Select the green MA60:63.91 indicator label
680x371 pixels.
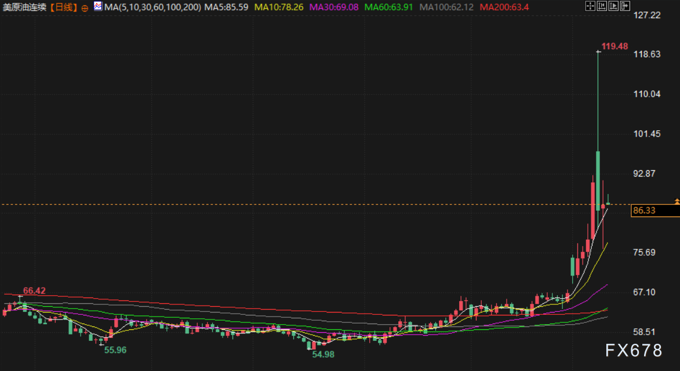390,8
